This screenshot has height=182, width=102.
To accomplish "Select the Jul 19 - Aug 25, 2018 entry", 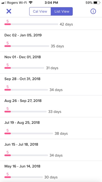I will pos(51,128).
